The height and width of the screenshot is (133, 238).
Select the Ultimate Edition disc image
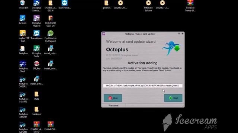point(148,6)
